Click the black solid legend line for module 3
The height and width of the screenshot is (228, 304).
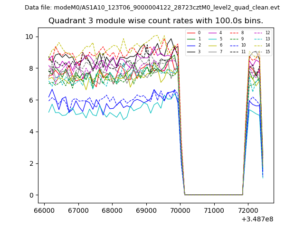(x=191, y=51)
